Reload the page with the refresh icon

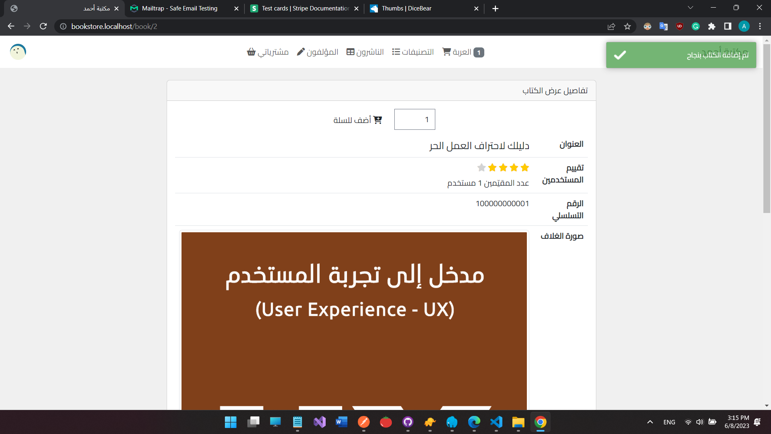point(43,26)
